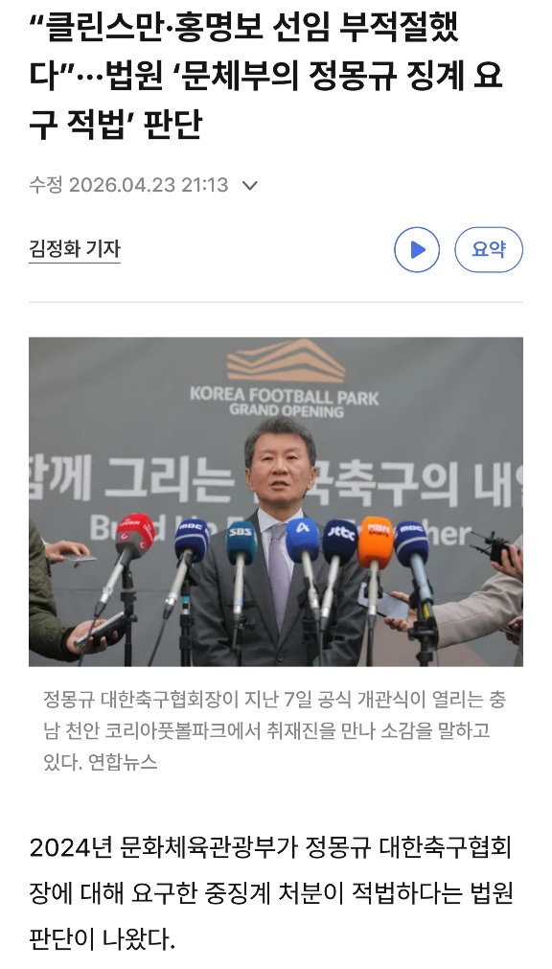Open the press conference photo full view
This screenshot has width=552, height=969.
click(276, 502)
